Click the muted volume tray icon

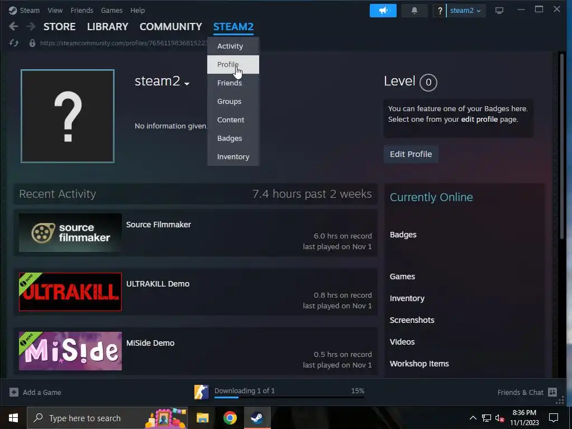[x=499, y=418]
